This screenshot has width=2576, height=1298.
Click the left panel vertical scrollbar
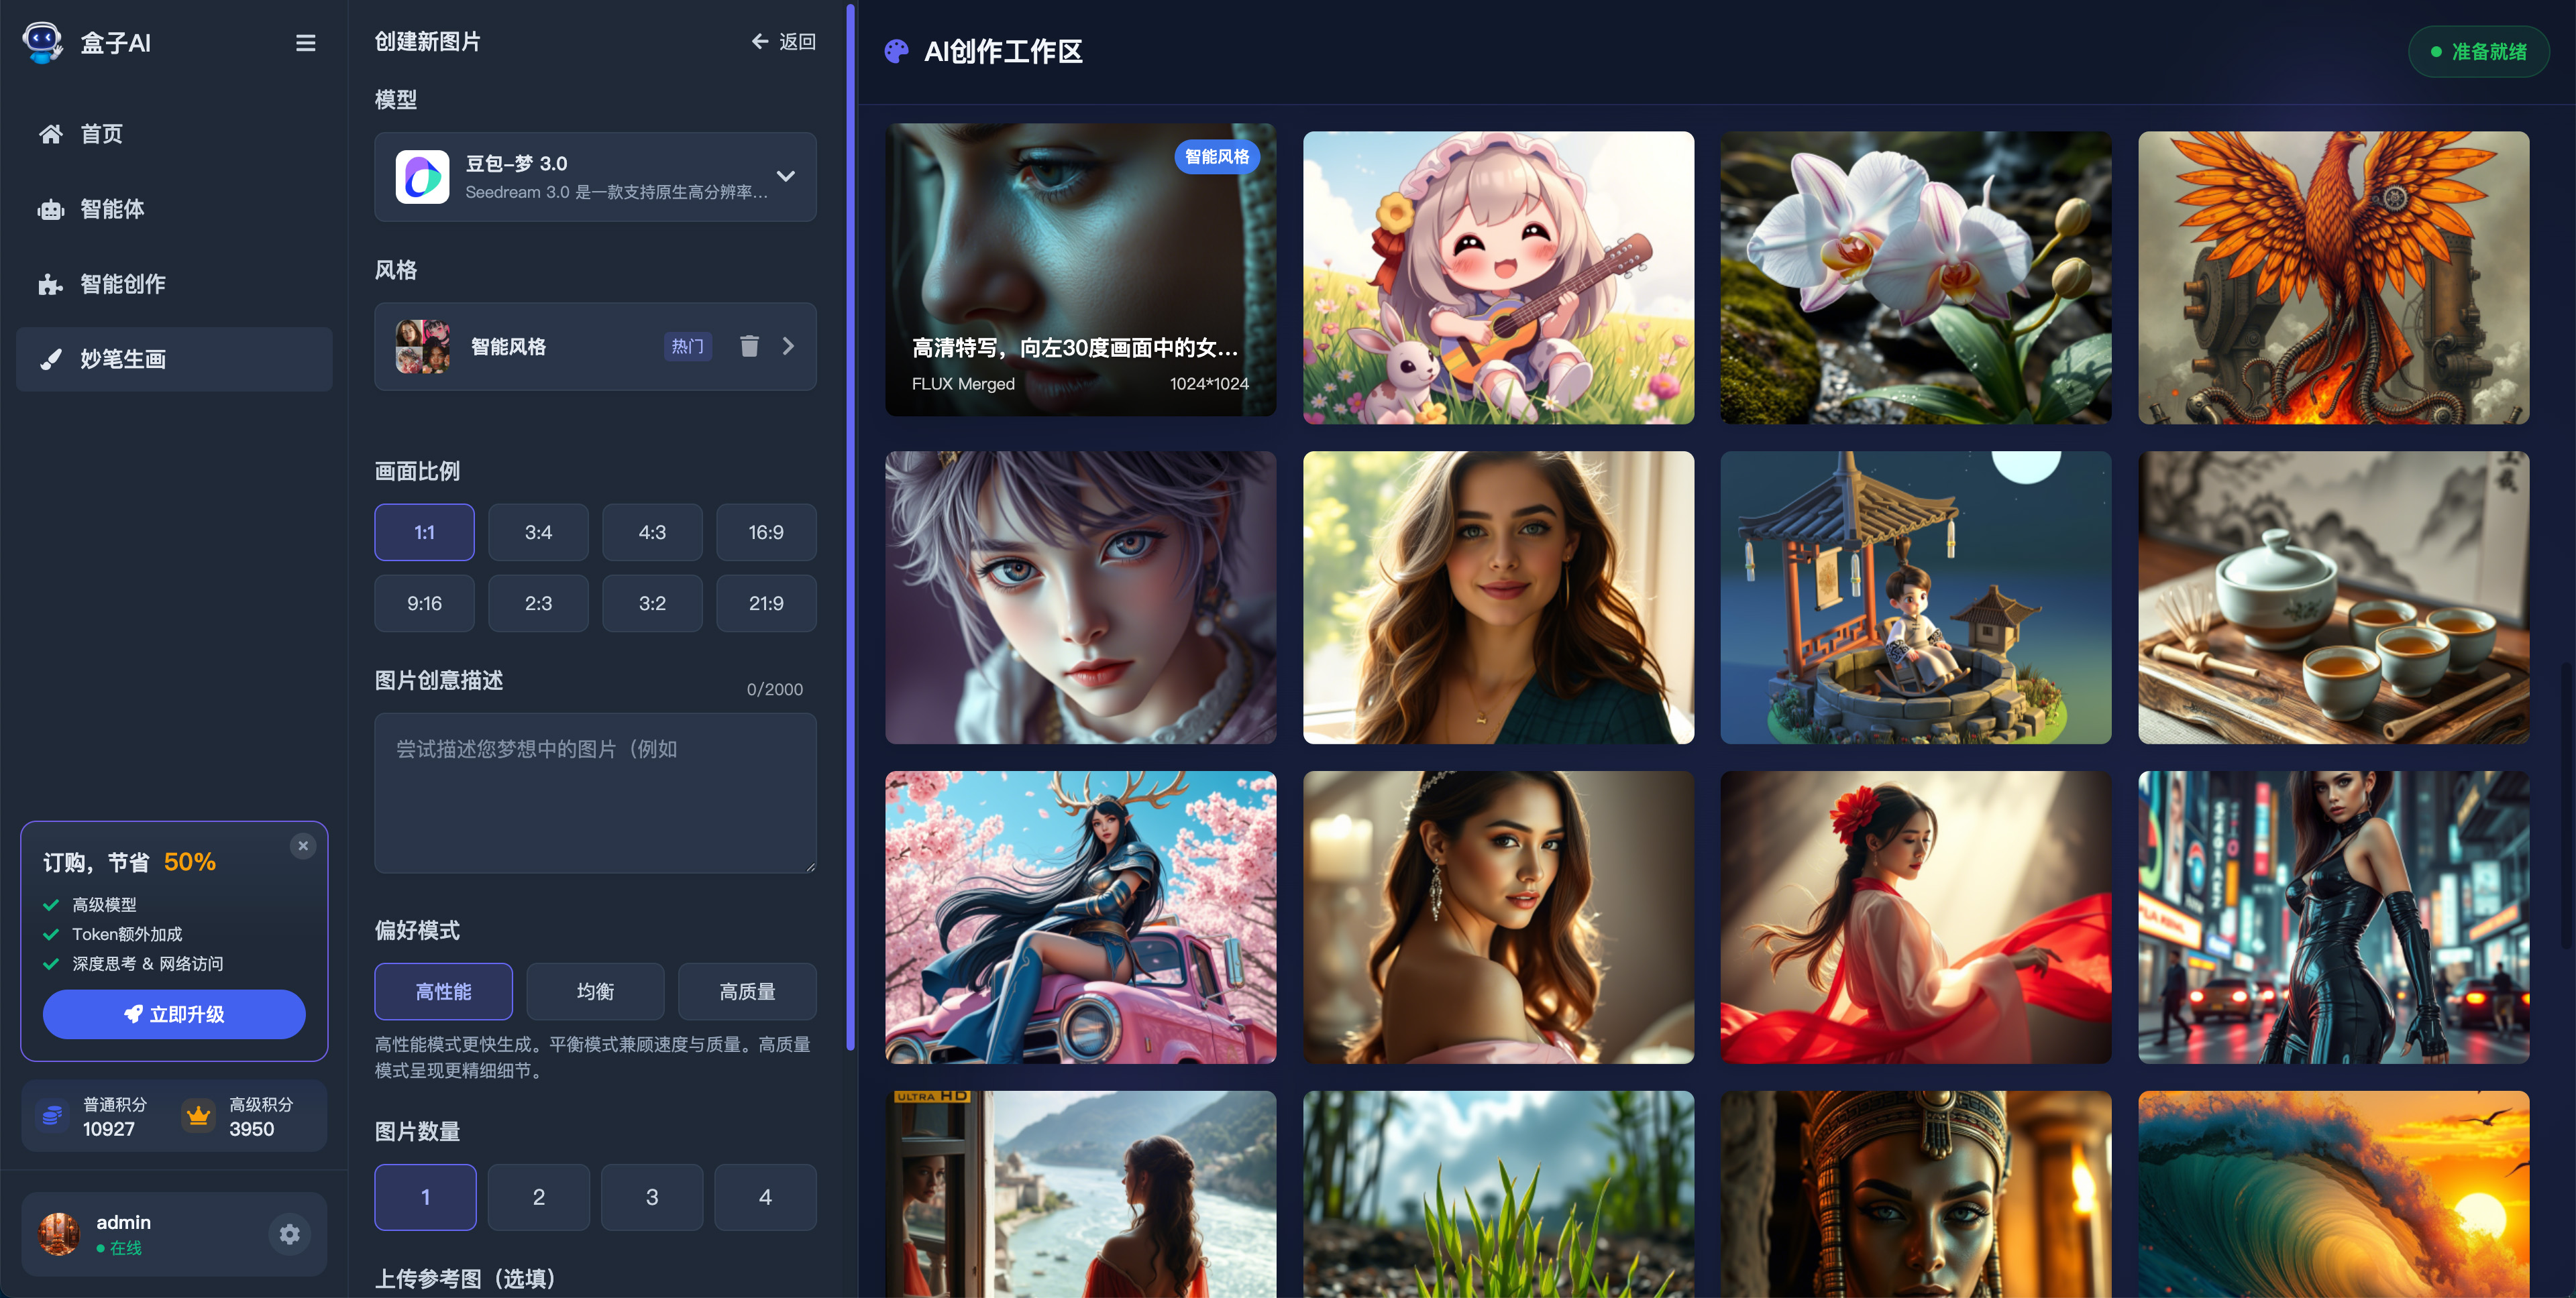point(850,528)
